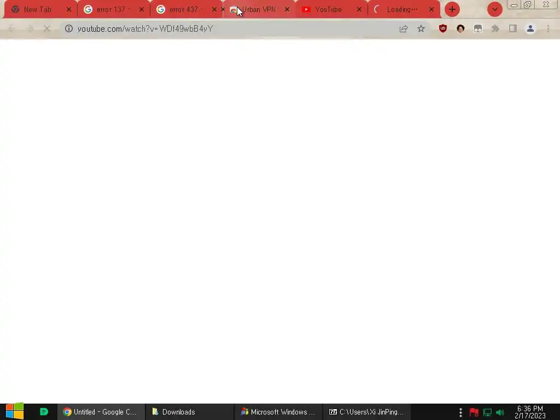
Task: Open the grey mask extension icon
Action: click(x=478, y=28)
